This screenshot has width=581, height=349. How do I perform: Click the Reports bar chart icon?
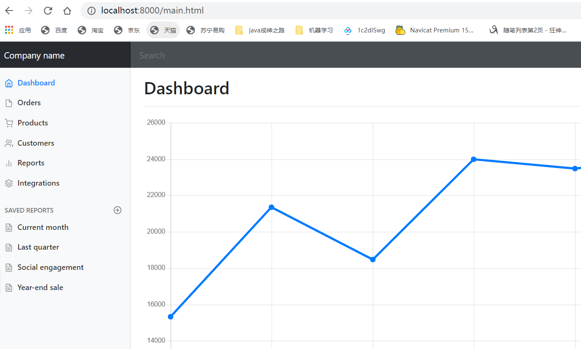8,163
